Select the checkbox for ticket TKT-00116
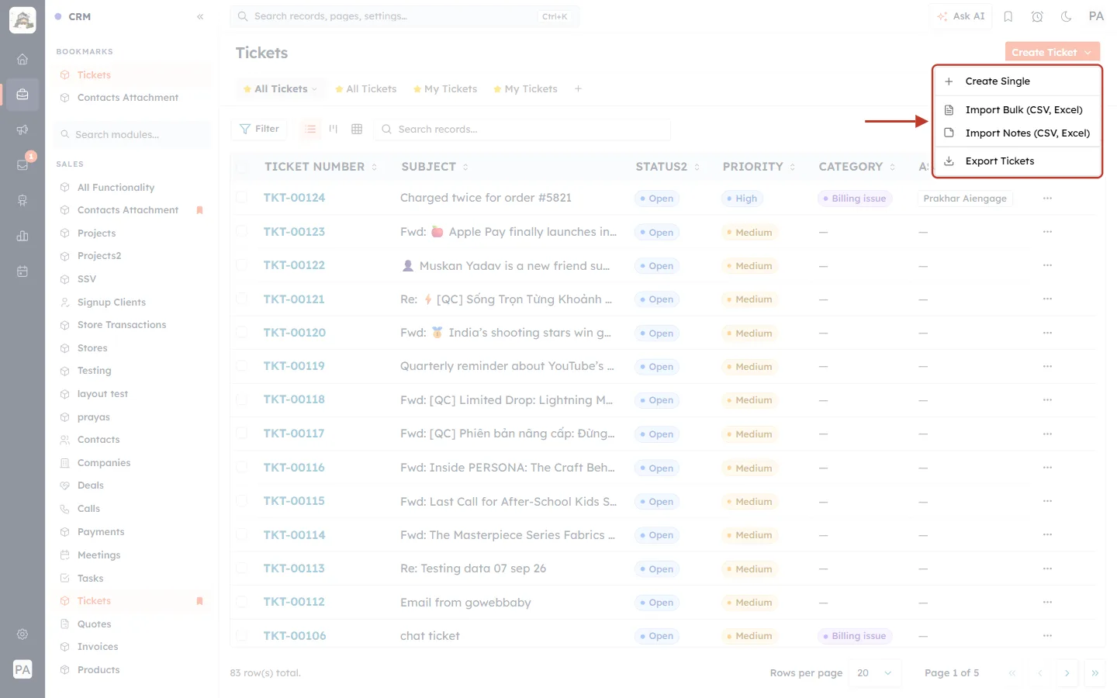This screenshot has width=1117, height=698. [242, 468]
